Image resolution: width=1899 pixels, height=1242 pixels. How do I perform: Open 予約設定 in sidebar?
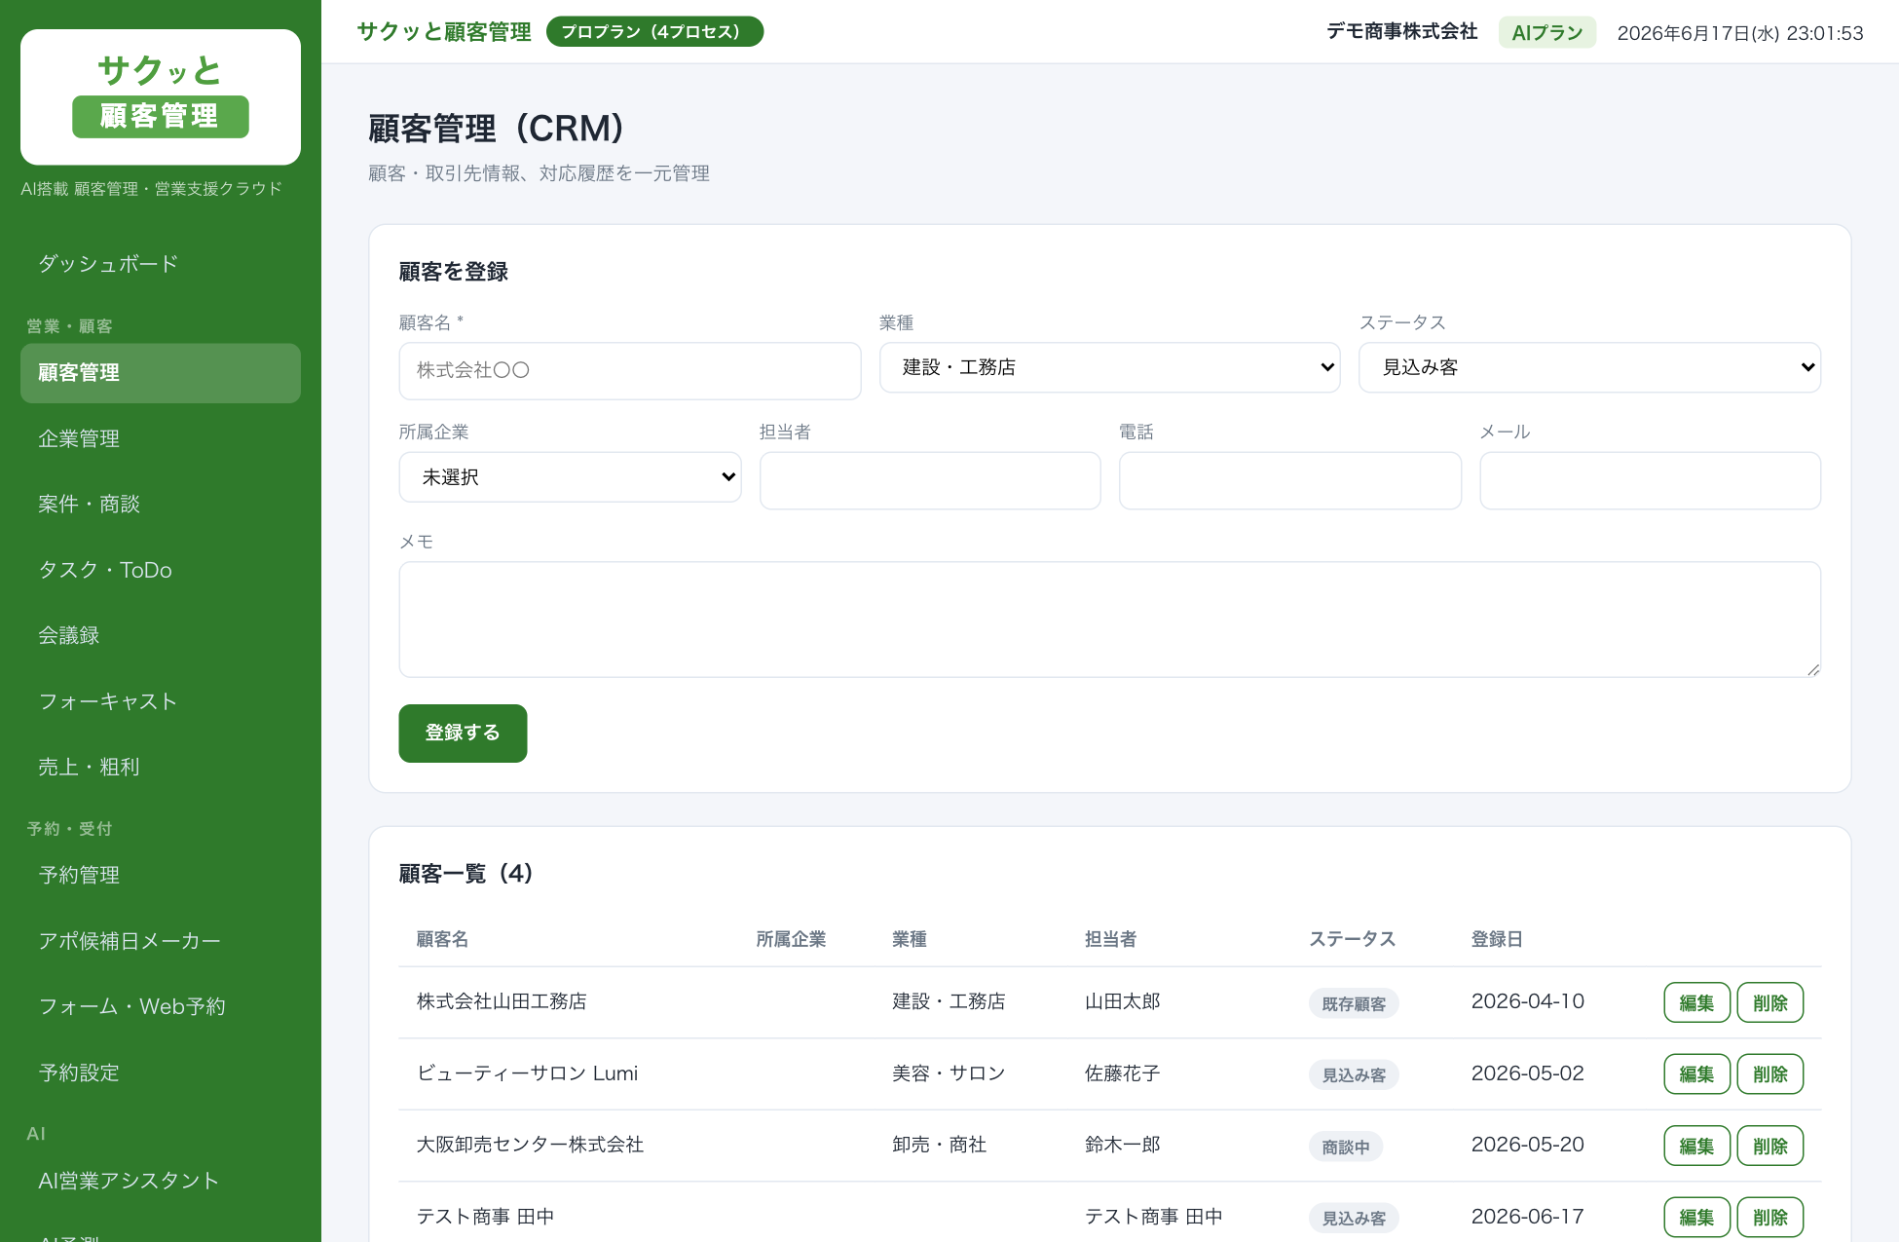(161, 1073)
